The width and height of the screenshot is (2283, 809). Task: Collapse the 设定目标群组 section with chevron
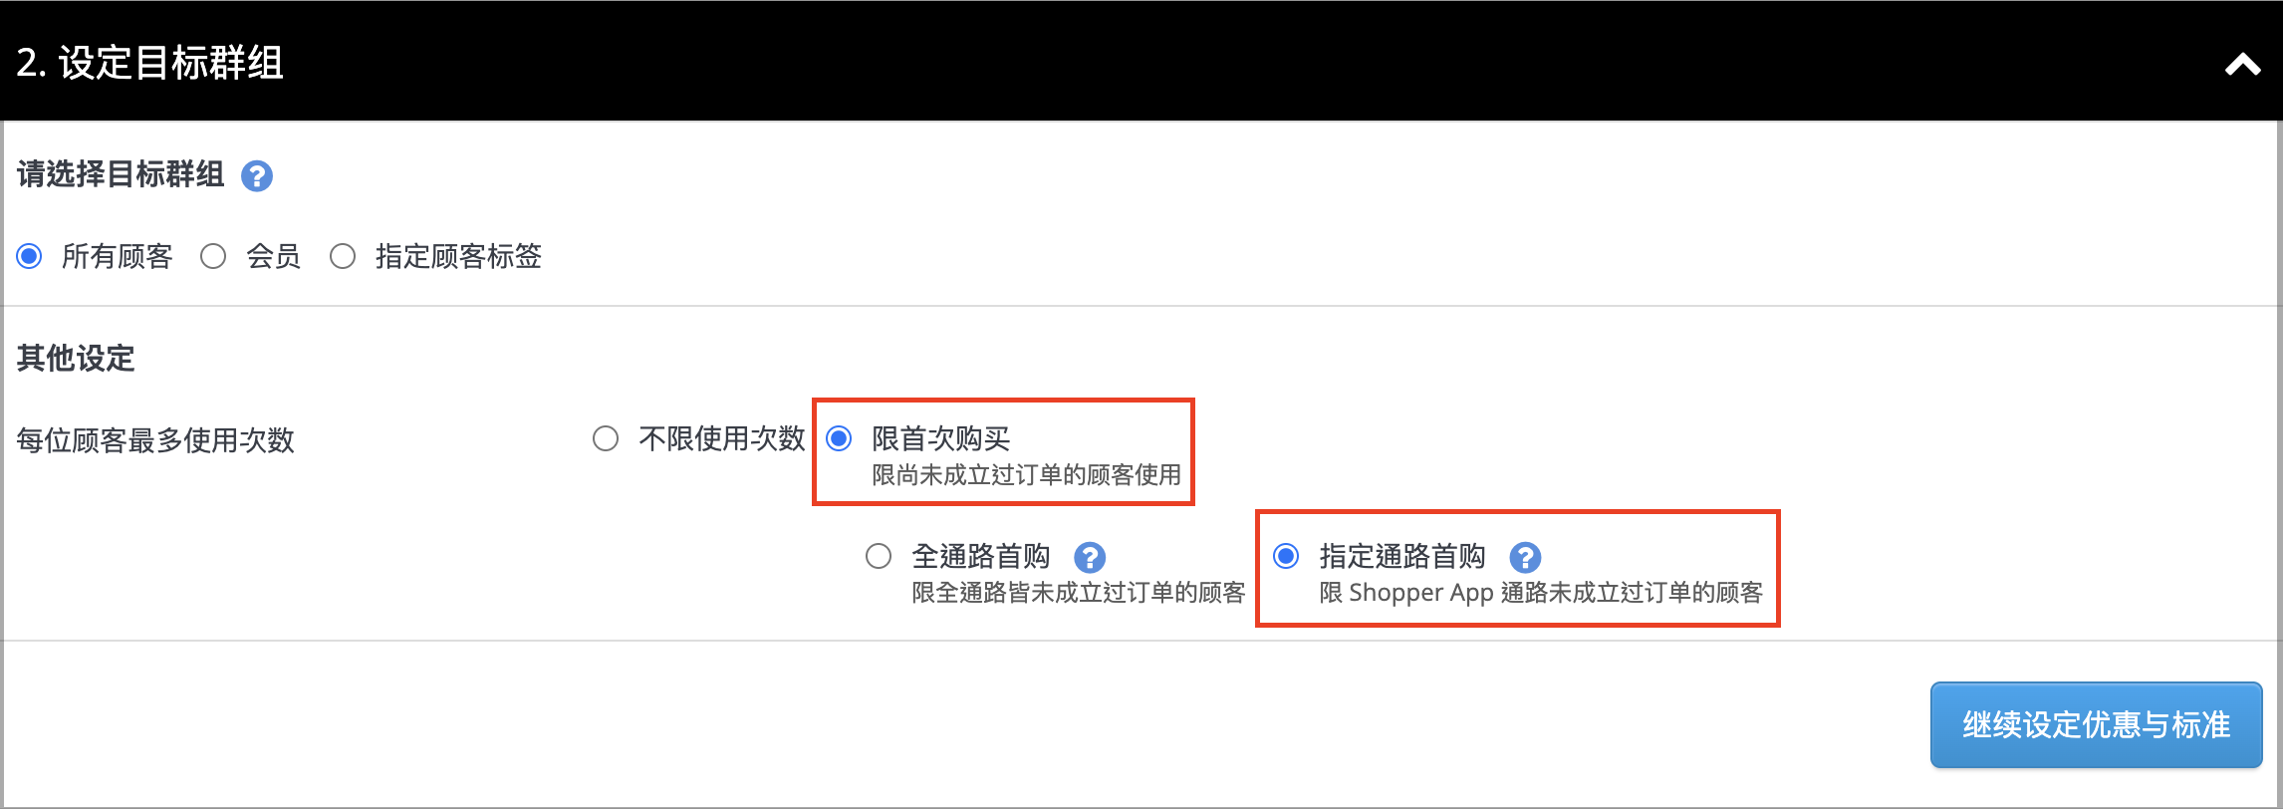pos(2242,65)
